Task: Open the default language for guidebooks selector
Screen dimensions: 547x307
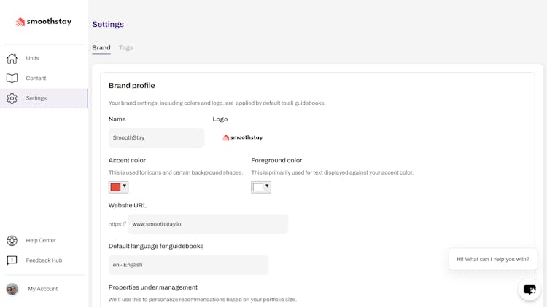Action: [x=188, y=265]
